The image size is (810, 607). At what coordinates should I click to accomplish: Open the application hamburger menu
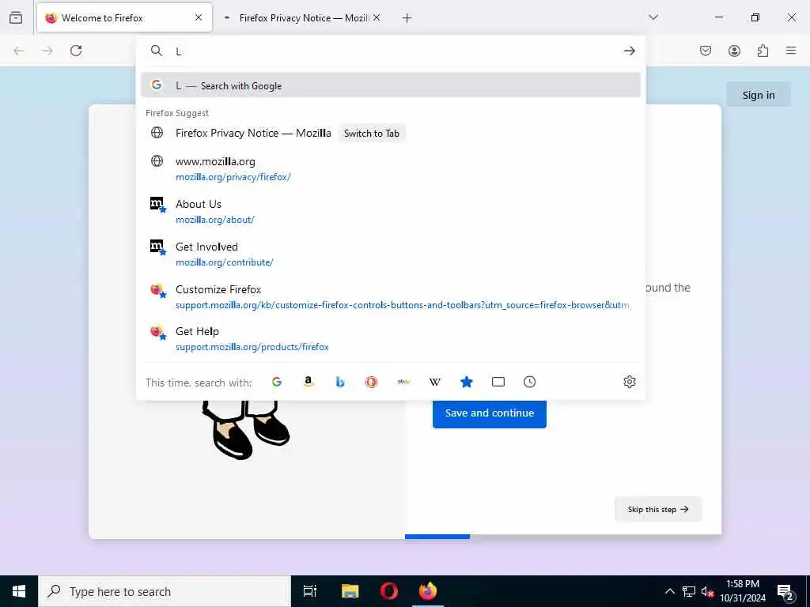coord(791,51)
